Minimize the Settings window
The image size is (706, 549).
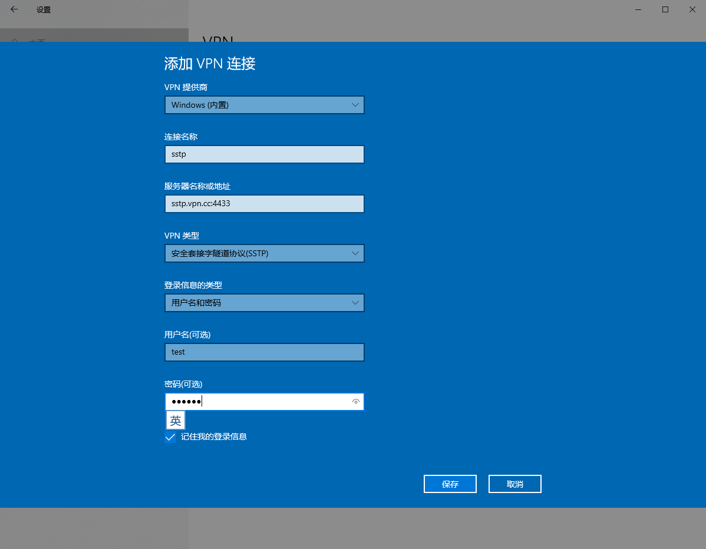[x=638, y=9]
